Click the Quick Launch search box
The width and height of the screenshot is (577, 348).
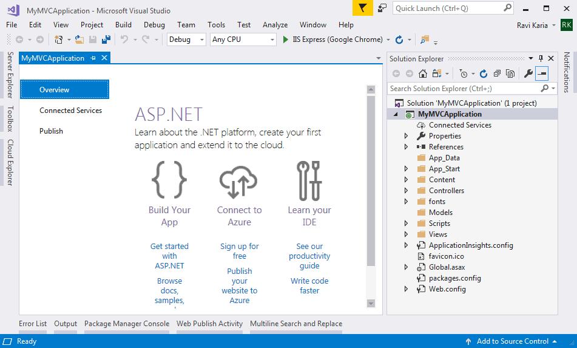point(453,8)
